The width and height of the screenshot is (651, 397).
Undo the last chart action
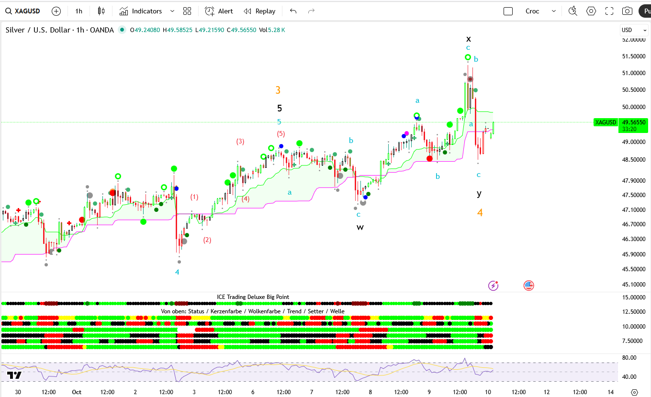293,11
